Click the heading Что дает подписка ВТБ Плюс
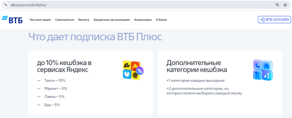292x118 pixels. pyautogui.click(x=95, y=37)
